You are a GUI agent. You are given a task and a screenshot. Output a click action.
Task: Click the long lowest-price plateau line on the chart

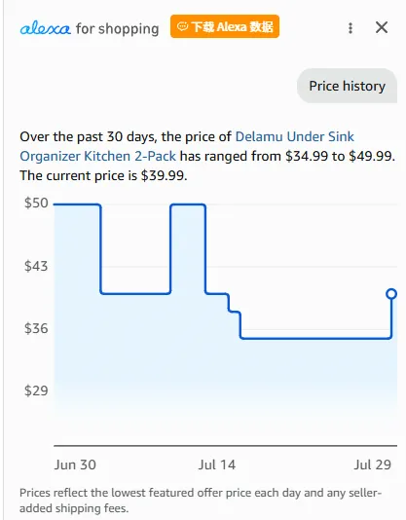click(x=315, y=338)
